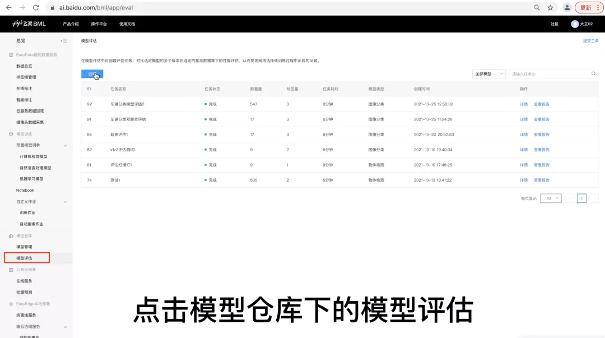605x338 pixels.
Task: Select 模型管理 in the sidebar
Action: click(x=24, y=247)
